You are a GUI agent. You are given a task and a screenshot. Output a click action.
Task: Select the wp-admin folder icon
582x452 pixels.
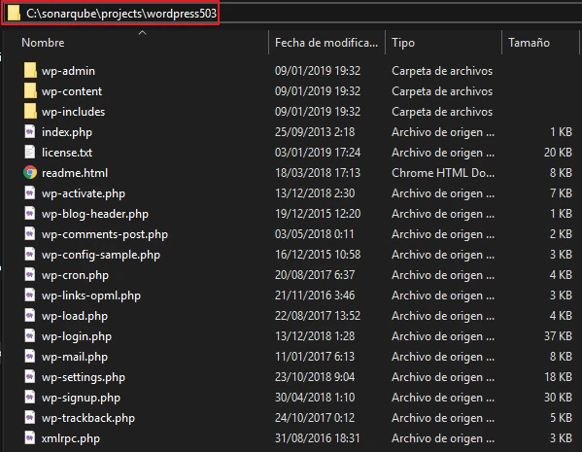30,70
